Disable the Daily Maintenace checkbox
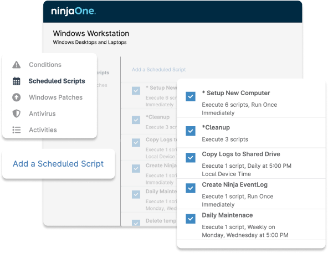This screenshot has width=328, height=253. 191,219
